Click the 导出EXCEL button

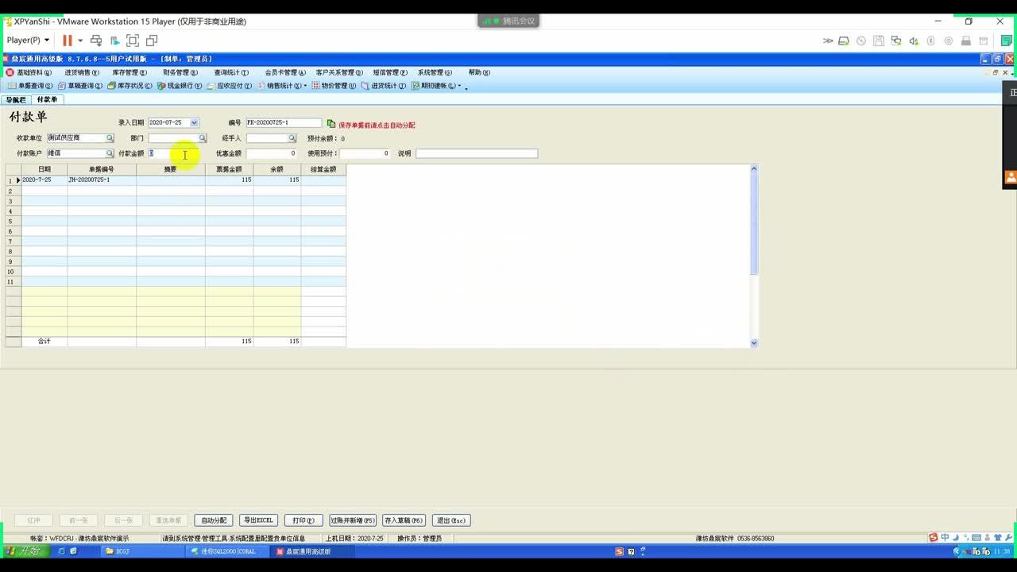click(x=258, y=520)
